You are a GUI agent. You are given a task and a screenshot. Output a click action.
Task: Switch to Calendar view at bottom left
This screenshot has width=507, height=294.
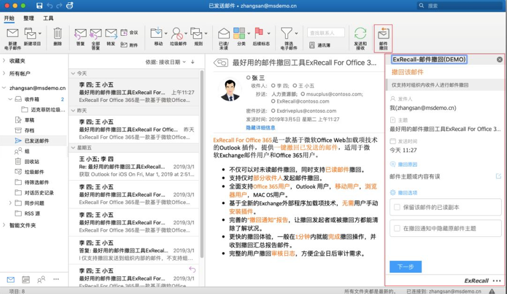pos(26,279)
